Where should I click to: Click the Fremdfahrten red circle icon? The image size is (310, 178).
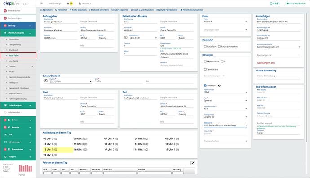tap(5, 11)
